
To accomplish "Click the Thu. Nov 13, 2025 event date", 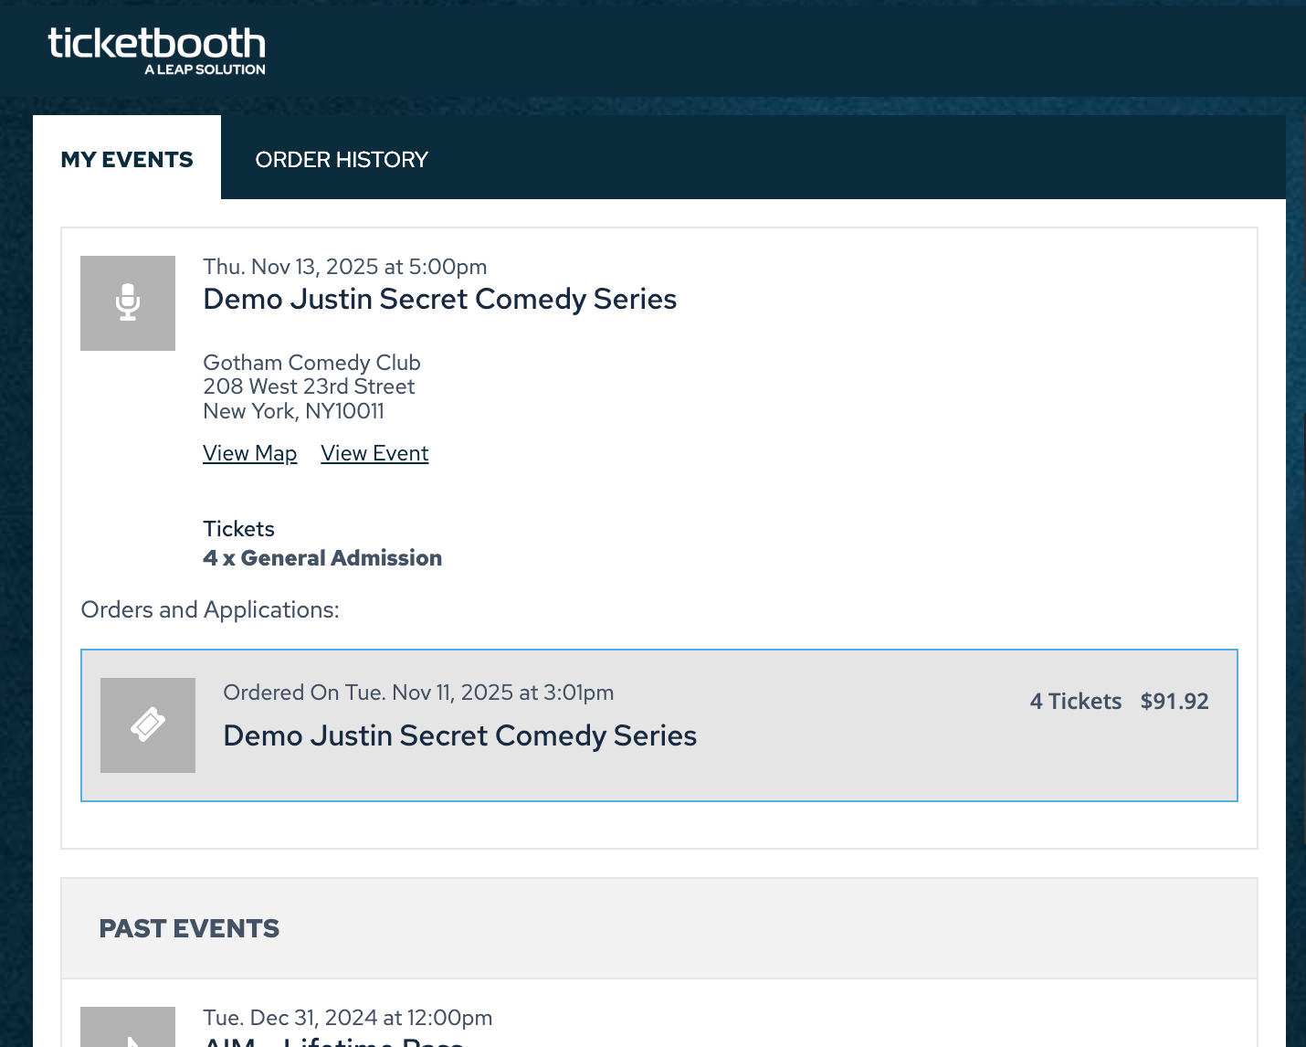I will coord(344,267).
